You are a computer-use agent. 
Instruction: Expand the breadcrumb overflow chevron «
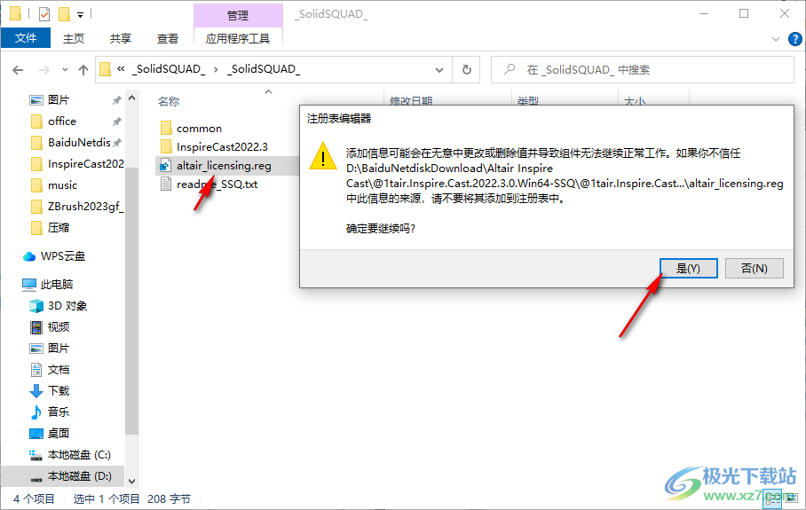click(122, 69)
